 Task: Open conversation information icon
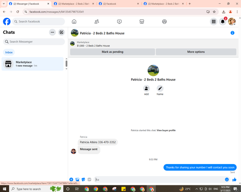(232, 33)
